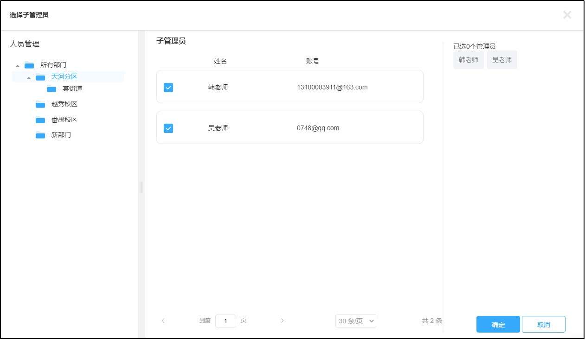Click the page number input field
The image size is (585, 340).
point(225,321)
